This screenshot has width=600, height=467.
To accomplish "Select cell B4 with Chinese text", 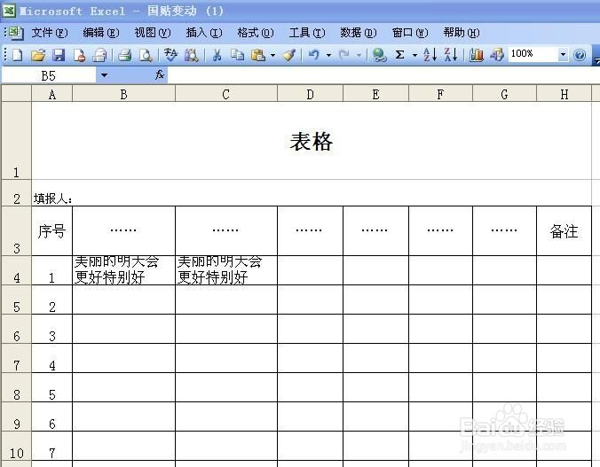I will (x=123, y=270).
